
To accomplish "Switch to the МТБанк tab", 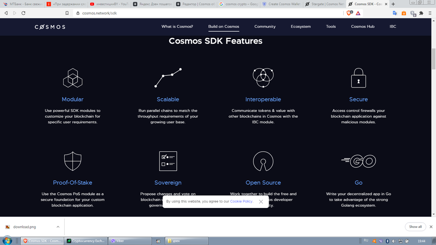I will (23, 4).
